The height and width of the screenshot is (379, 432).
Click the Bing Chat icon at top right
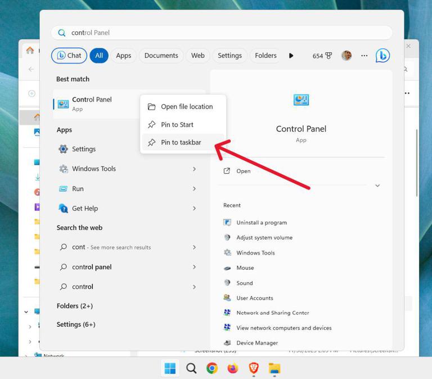382,55
